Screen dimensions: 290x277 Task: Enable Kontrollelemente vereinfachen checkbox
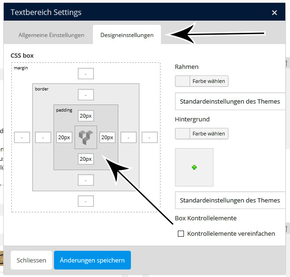coord(181,233)
